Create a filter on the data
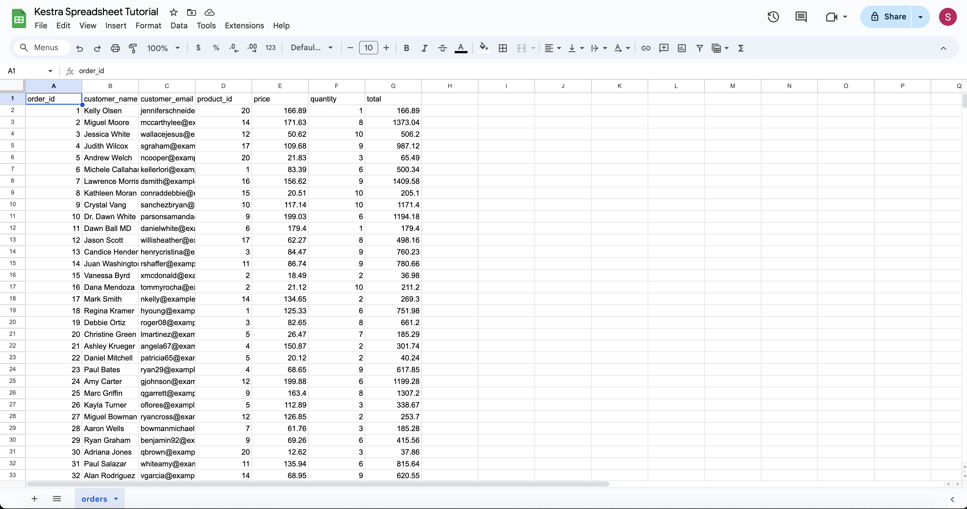 [699, 48]
